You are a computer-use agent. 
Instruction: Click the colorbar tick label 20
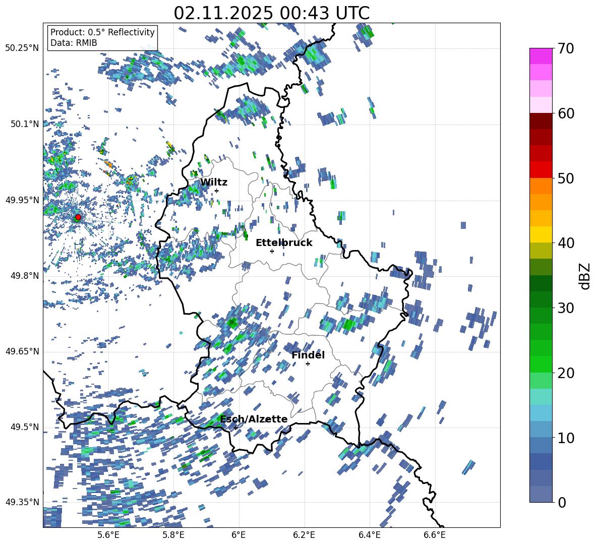click(566, 373)
